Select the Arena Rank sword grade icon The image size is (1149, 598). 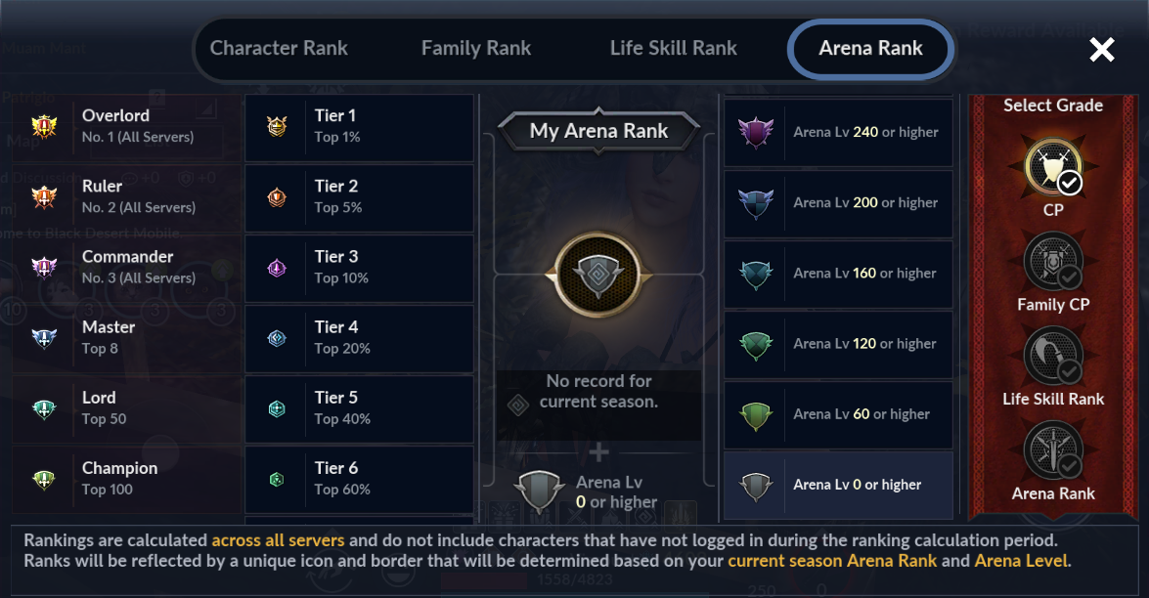1053,450
